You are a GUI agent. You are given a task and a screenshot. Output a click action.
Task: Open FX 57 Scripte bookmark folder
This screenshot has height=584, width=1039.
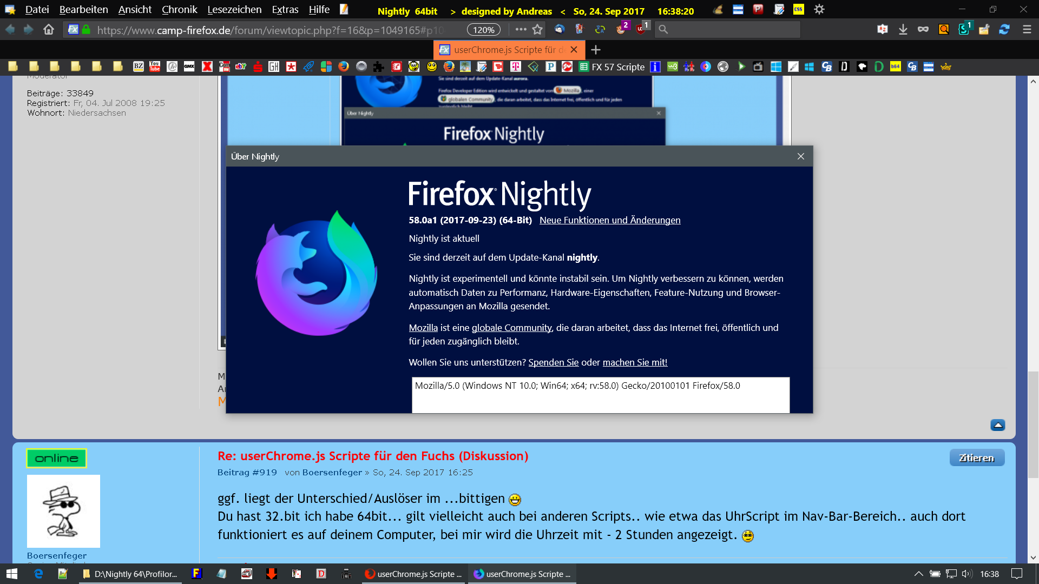point(612,67)
